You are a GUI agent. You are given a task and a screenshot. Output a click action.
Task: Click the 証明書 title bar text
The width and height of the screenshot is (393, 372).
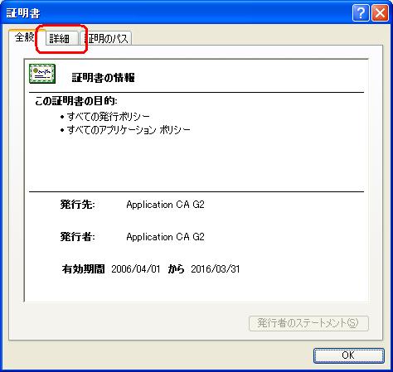23,13
